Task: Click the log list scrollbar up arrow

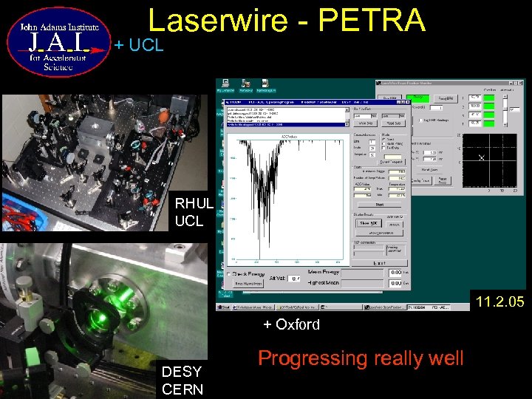Action: pos(347,110)
